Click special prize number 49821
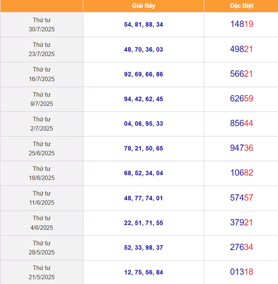 pyautogui.click(x=242, y=49)
